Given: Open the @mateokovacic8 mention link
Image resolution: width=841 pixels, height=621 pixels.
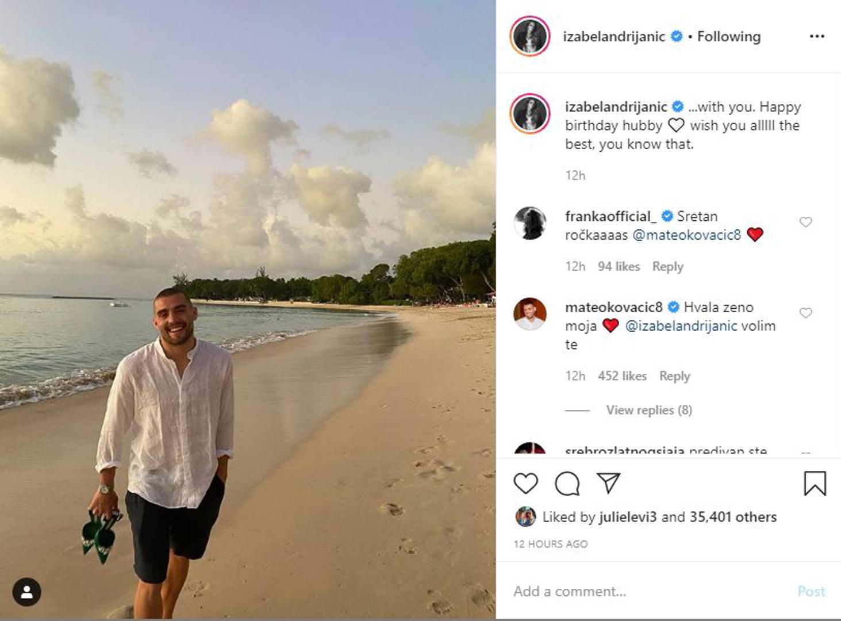Looking at the screenshot, I should [x=686, y=235].
